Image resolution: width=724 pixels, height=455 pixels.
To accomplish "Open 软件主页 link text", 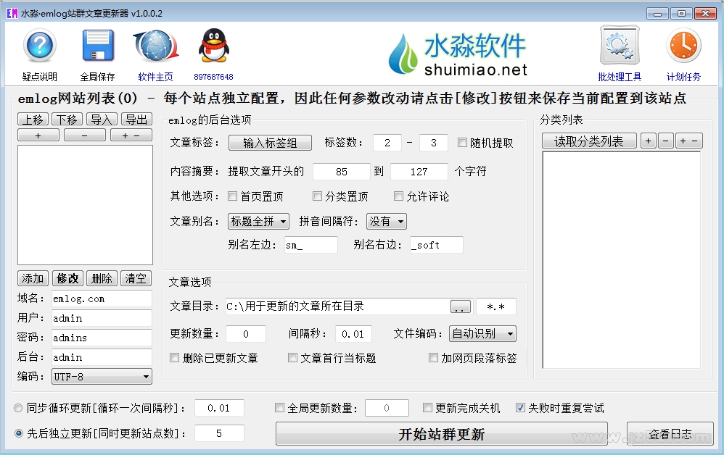I will pyautogui.click(x=155, y=77).
